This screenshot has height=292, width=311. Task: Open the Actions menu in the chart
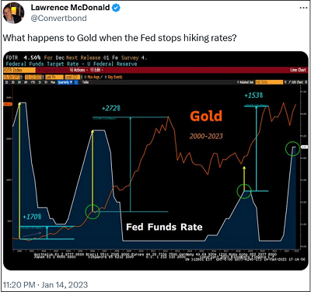79,70
